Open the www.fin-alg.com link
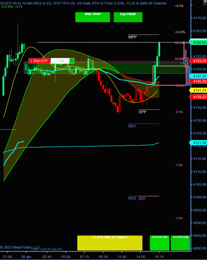This screenshot has height=260, width=207. point(52,249)
